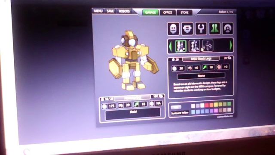Click the legs description text paragraph

[200, 87]
